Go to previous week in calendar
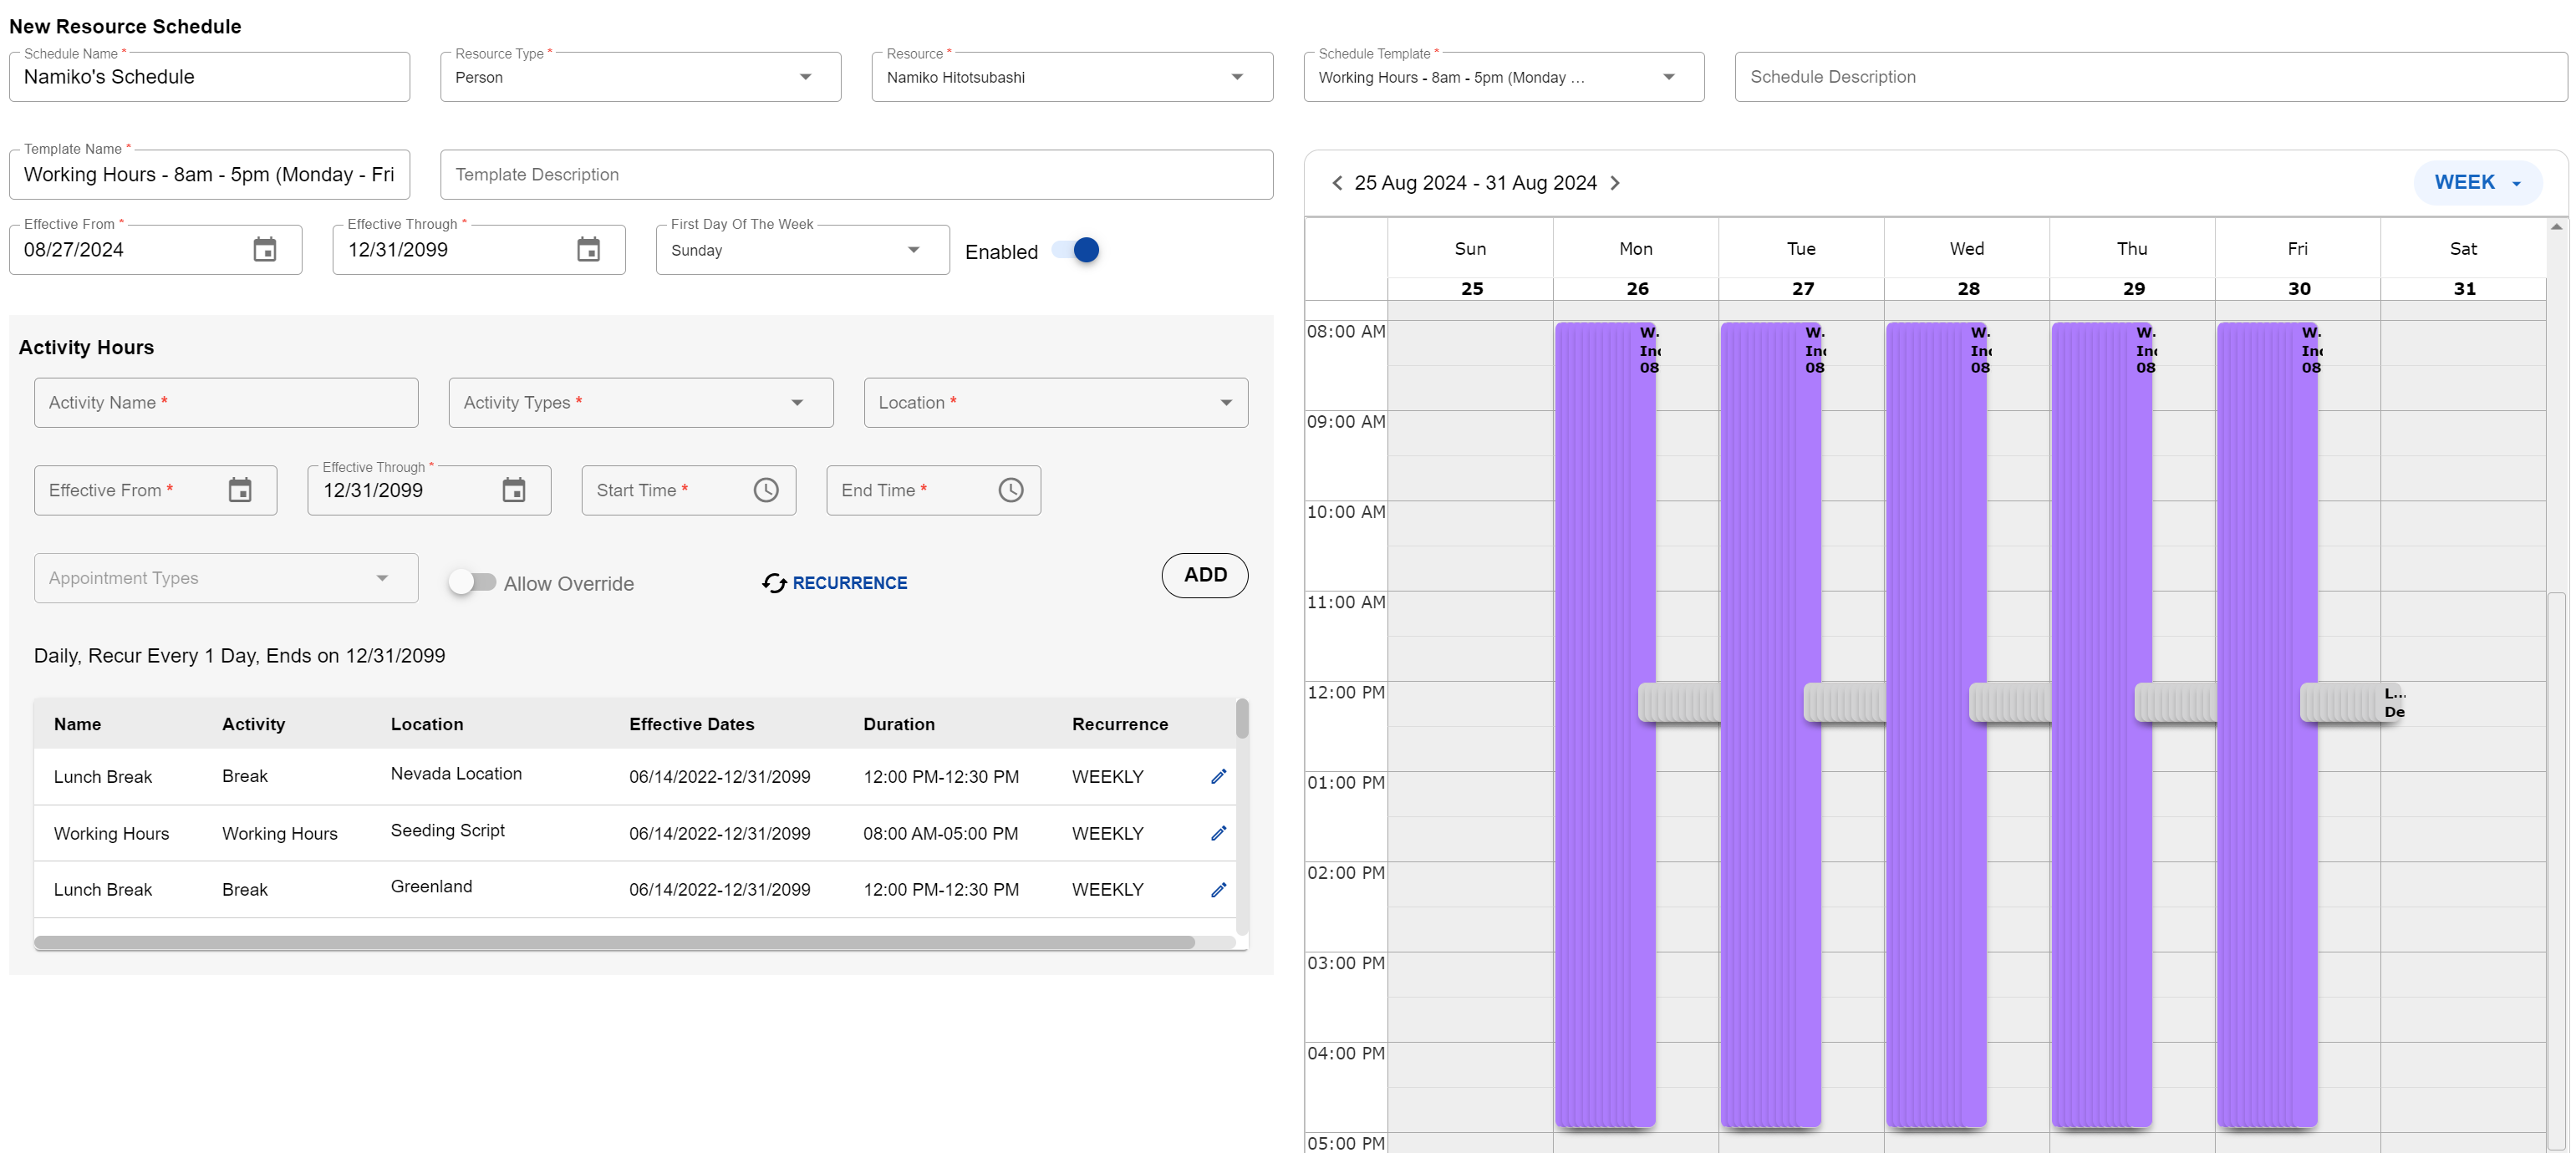The width and height of the screenshot is (2576, 1153). (x=1337, y=183)
